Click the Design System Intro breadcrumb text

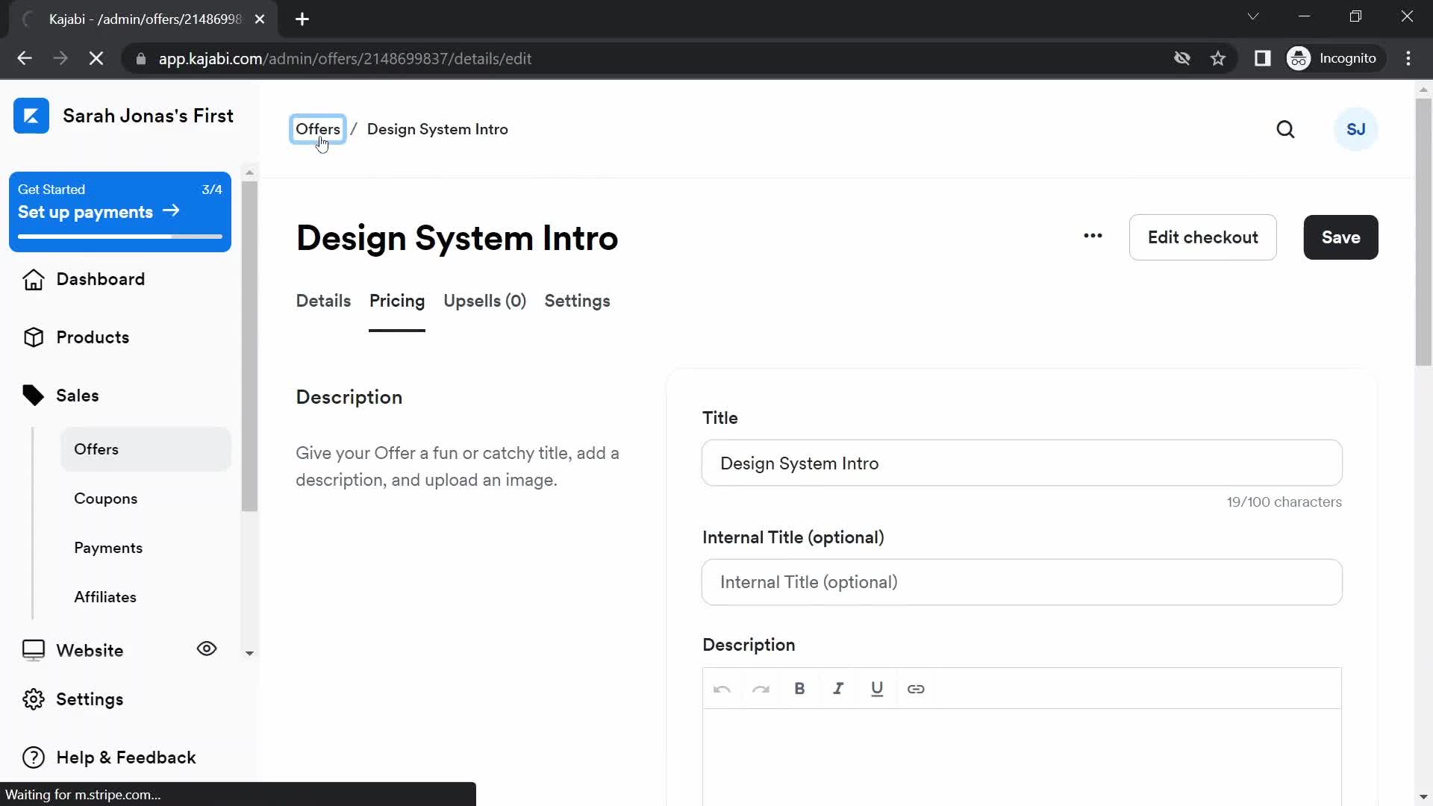(437, 129)
